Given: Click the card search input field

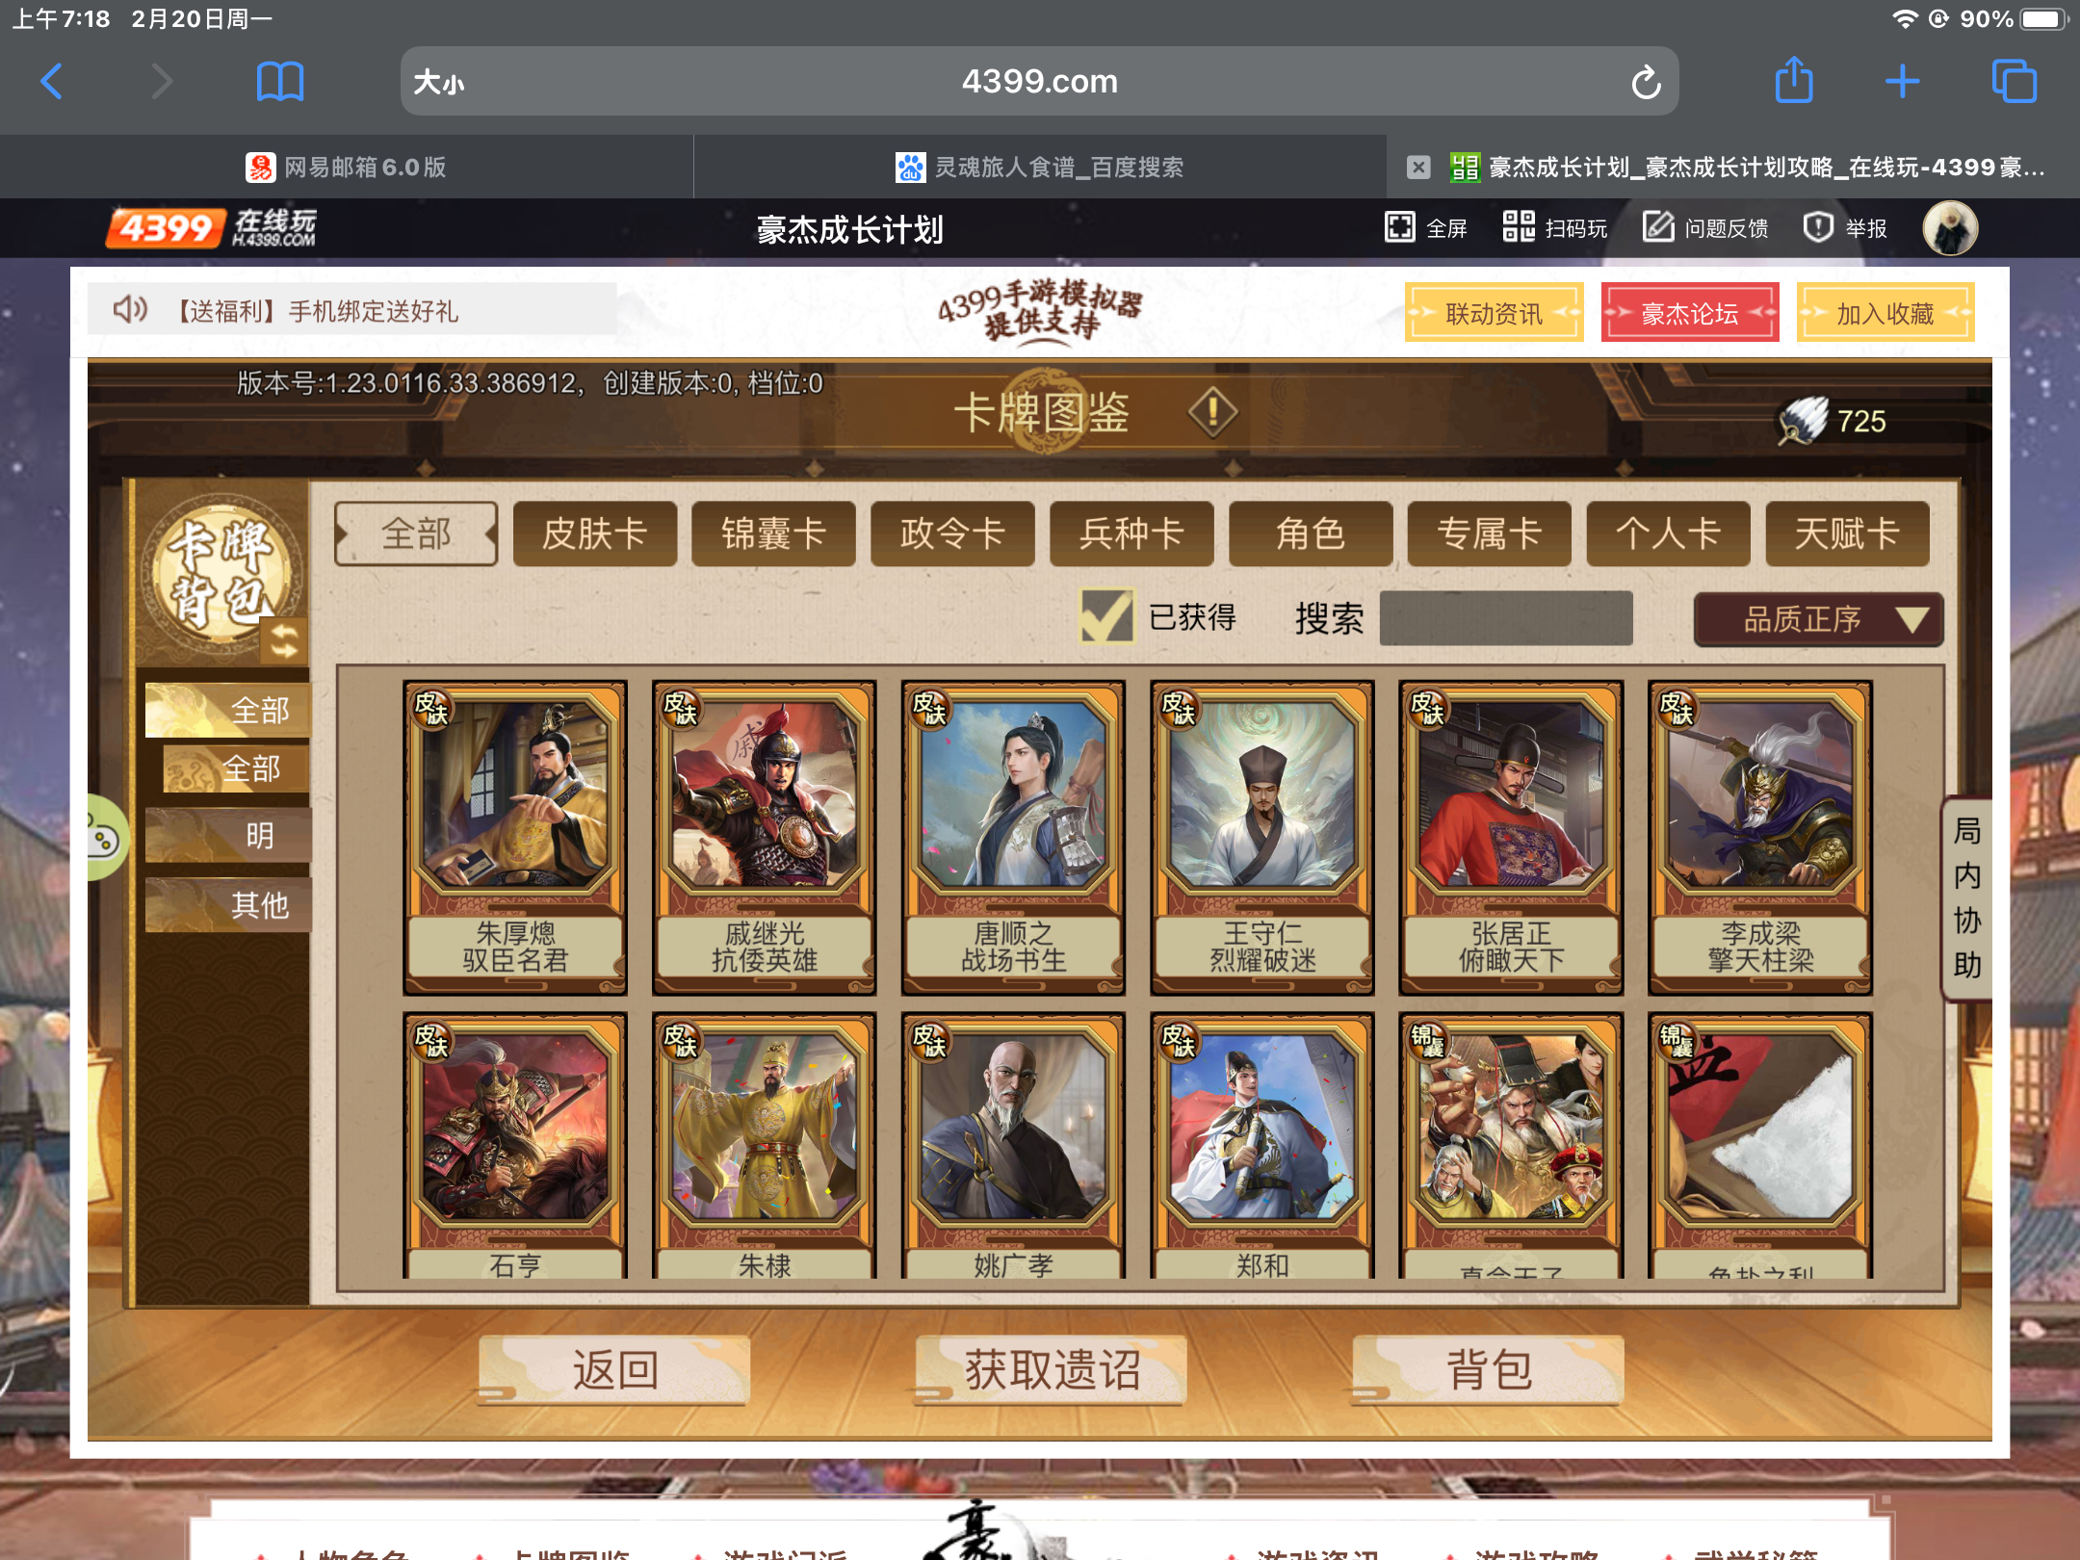Looking at the screenshot, I should (1505, 617).
